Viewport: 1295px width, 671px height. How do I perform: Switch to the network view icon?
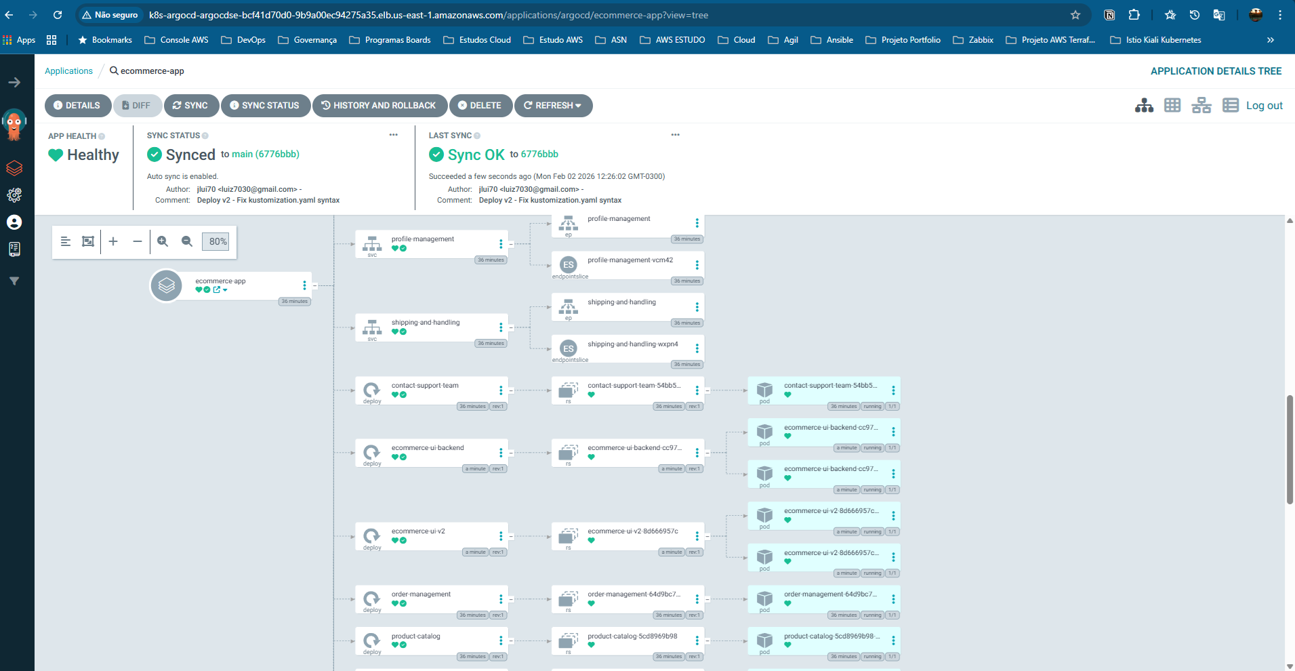[x=1201, y=106]
